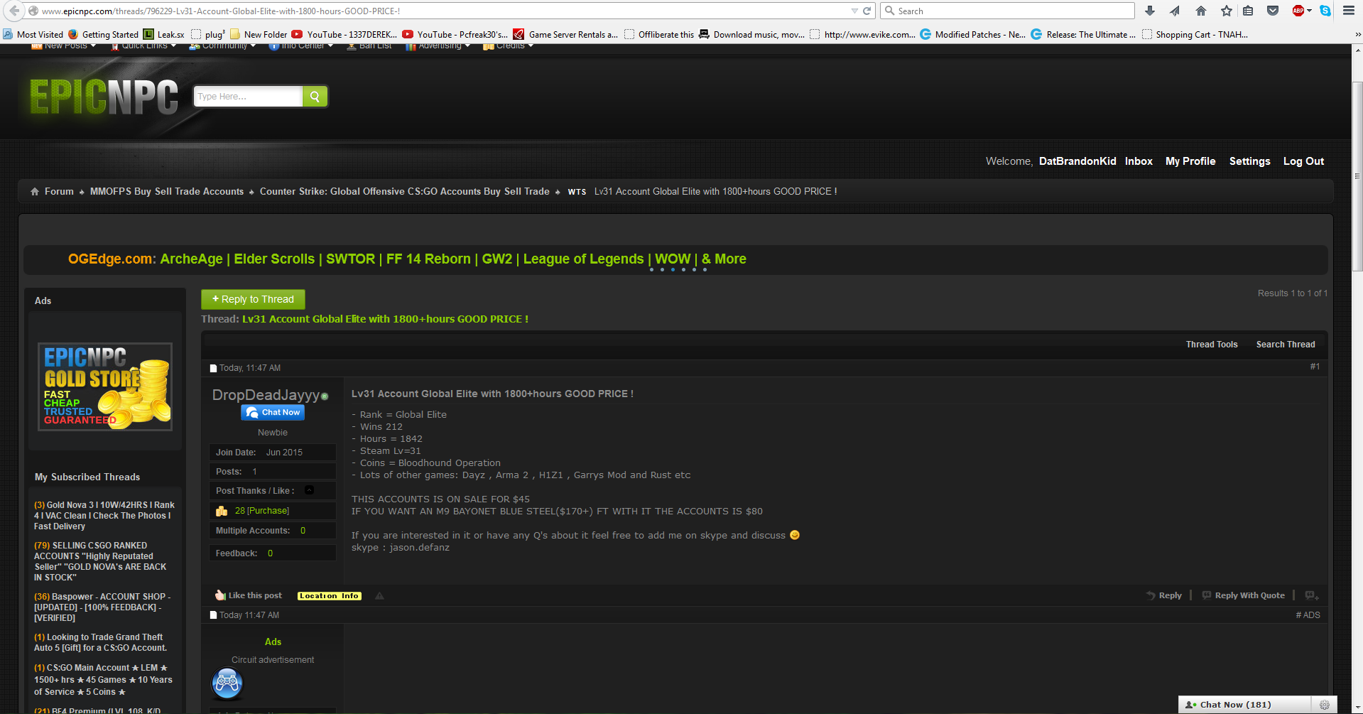Open the browser hamburger menu
Viewport: 1363px width, 714px height.
(x=1349, y=11)
